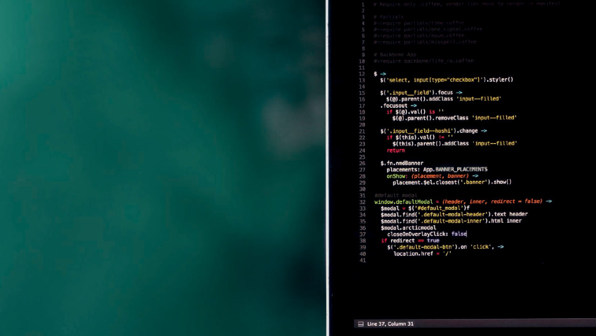Click the 'true' keyword on line 38
596x336 pixels.
[x=433, y=241]
